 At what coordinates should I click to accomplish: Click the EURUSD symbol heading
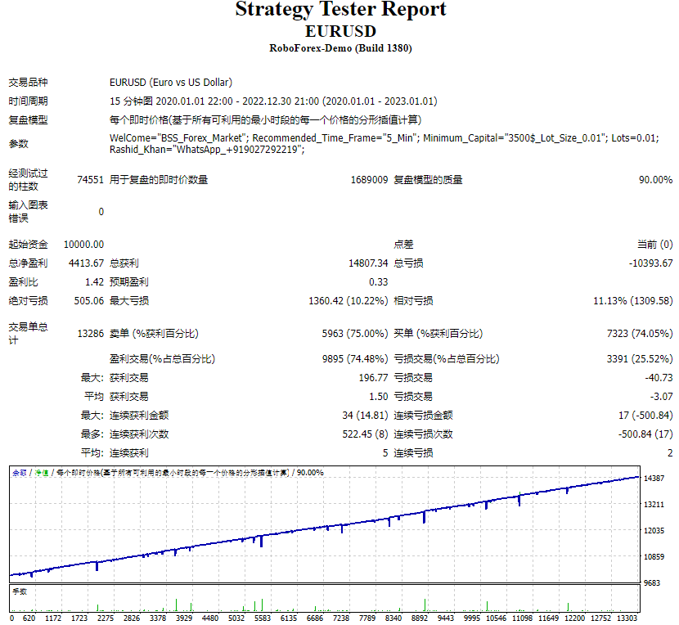point(339,32)
